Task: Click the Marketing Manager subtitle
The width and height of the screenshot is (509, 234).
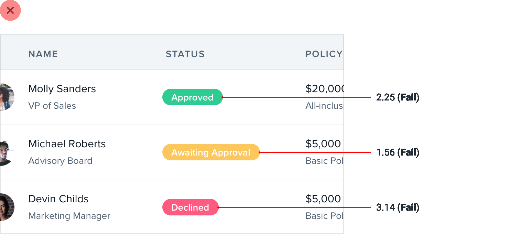Action: click(x=69, y=216)
